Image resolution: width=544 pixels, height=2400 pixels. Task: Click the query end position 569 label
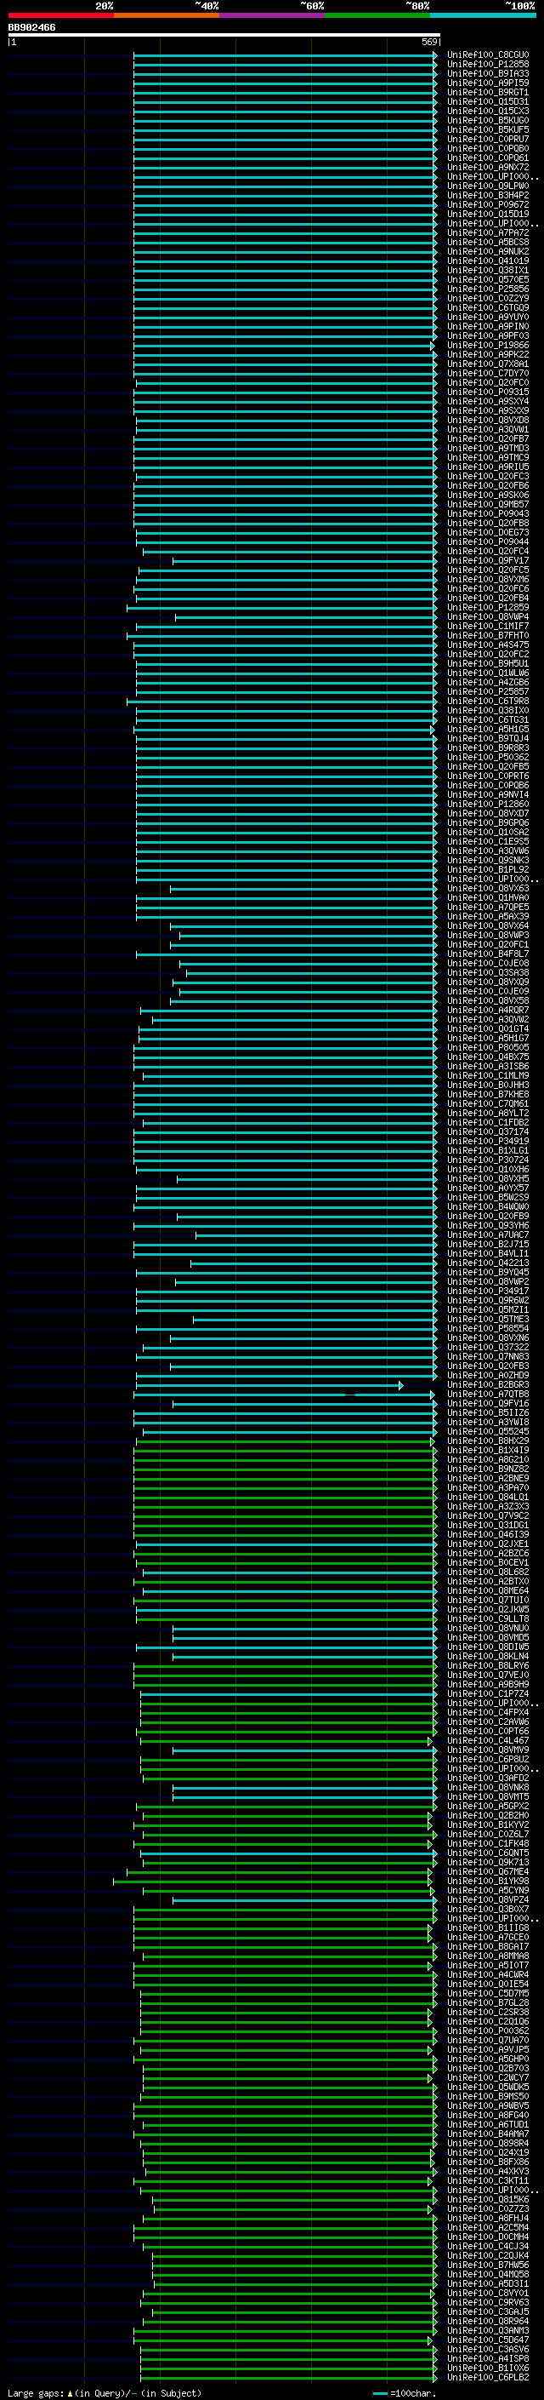click(429, 42)
